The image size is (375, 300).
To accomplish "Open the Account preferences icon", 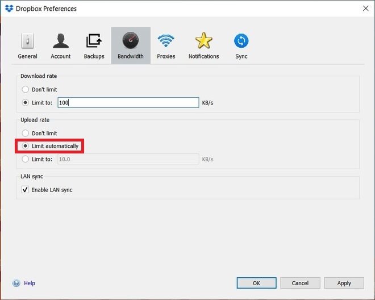I will [x=61, y=41].
